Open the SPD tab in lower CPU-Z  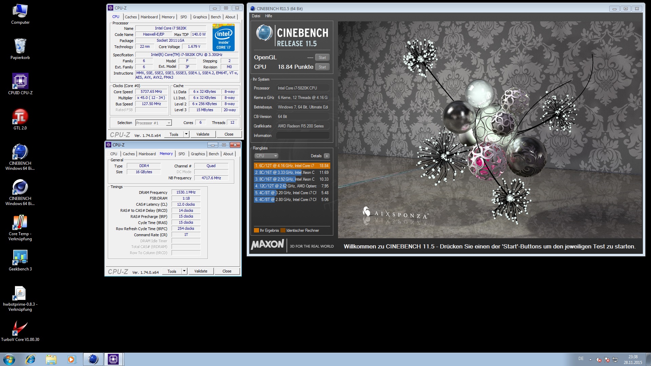pyautogui.click(x=182, y=154)
